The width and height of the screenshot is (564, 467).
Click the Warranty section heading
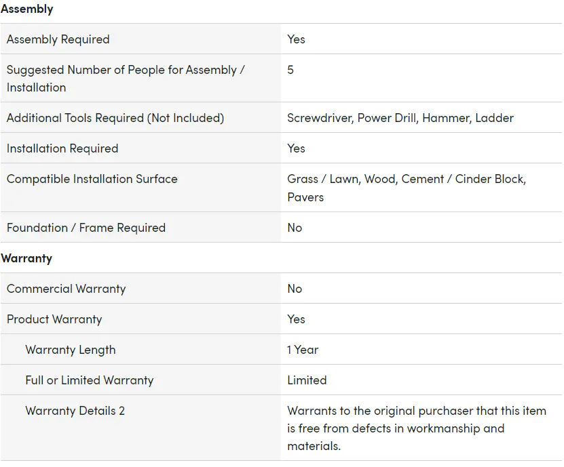click(x=27, y=258)
